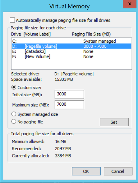
Task: Click the Drive [Volume Label] column header
Action: coord(31,34)
